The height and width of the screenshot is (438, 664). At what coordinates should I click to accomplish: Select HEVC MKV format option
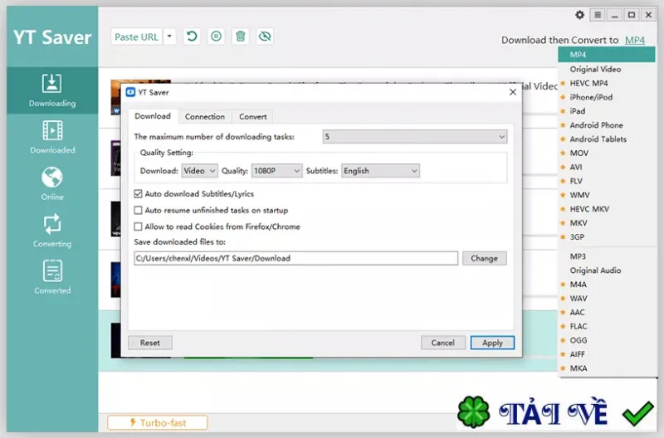607,209
